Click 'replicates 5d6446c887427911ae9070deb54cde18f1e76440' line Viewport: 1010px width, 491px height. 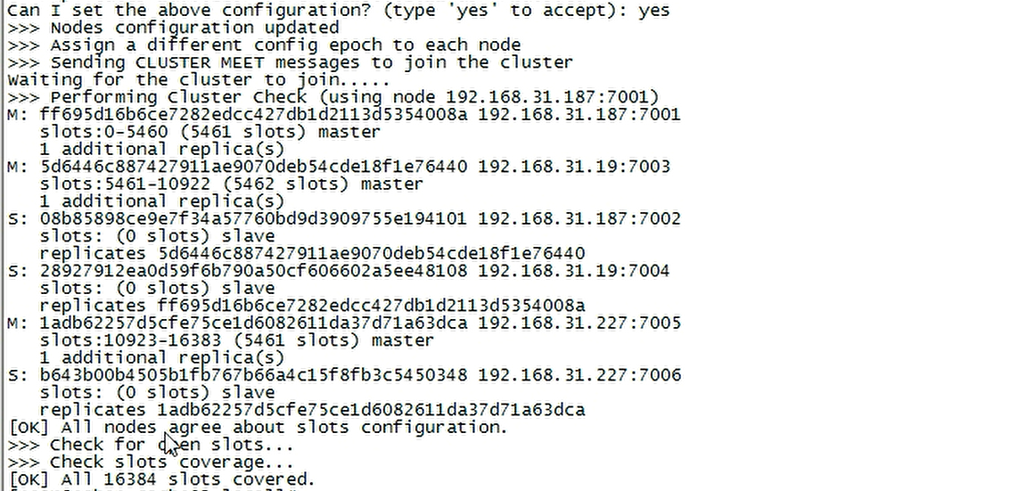click(x=312, y=254)
